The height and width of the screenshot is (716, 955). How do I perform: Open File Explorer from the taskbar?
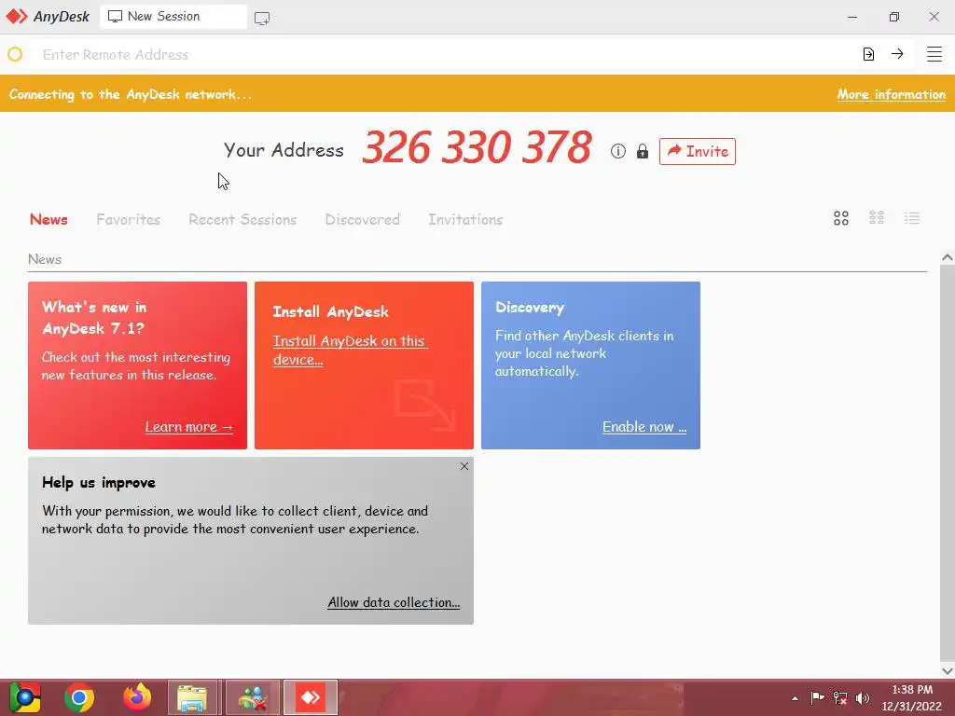192,697
